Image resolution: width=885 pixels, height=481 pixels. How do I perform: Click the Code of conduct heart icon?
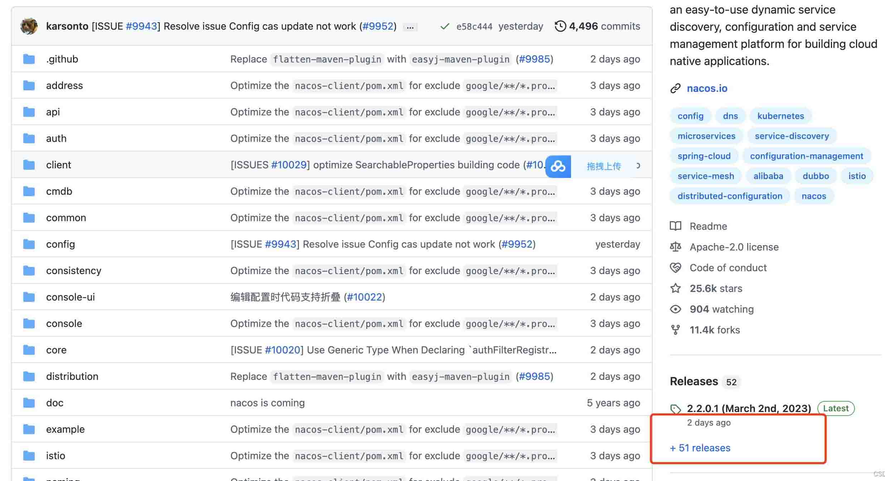tap(676, 267)
